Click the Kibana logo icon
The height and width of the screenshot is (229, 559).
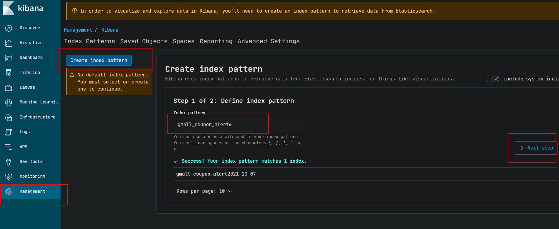point(9,8)
